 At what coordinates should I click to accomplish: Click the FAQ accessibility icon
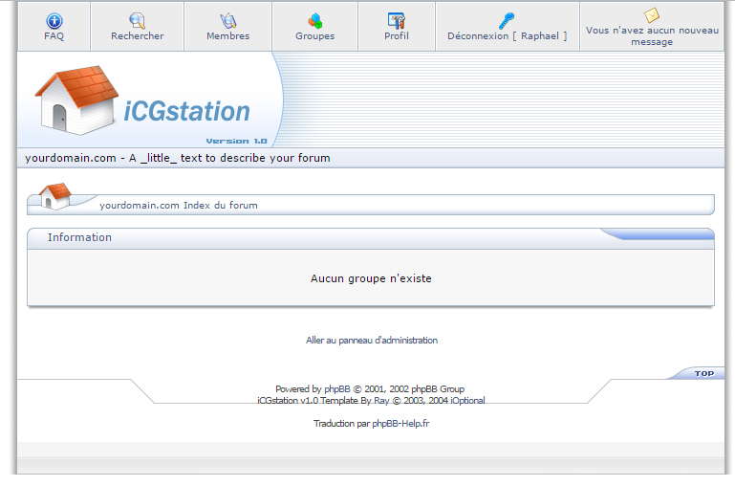[54, 21]
